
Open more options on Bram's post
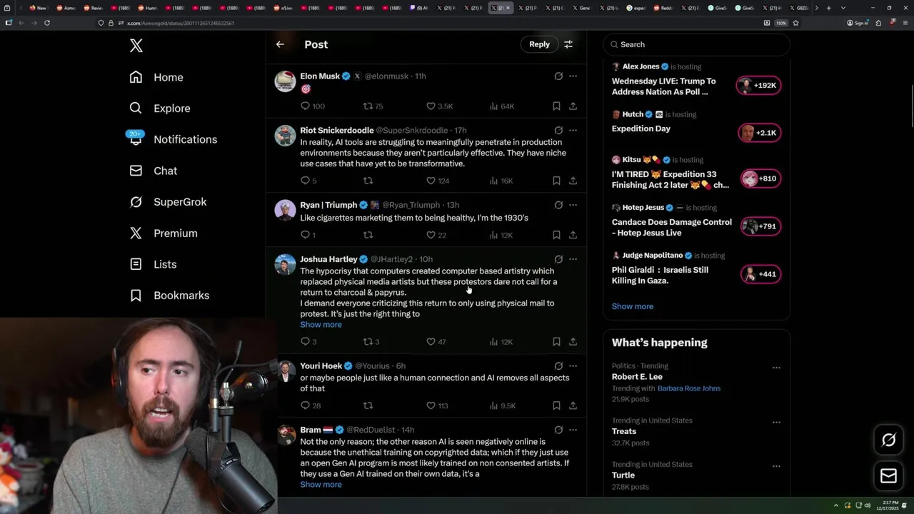[573, 430]
